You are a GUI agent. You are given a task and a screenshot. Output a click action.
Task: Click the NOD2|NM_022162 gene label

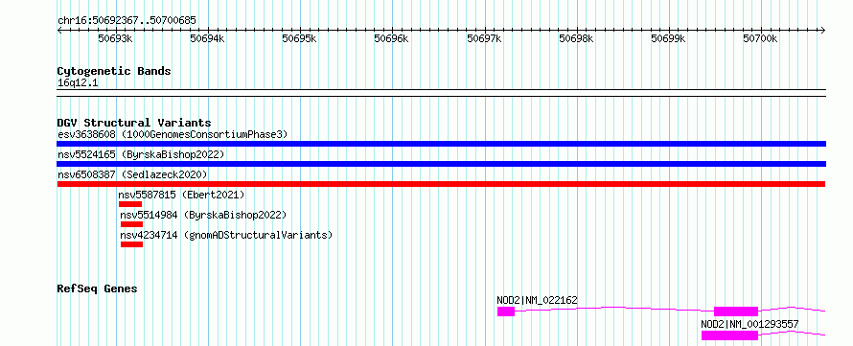click(537, 300)
